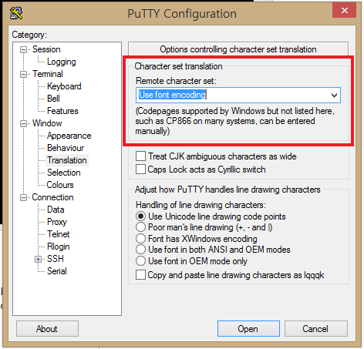Collapse the Window tree node
The height and width of the screenshot is (349, 364).
(23, 123)
